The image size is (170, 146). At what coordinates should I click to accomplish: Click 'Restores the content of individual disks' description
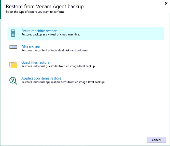click(55, 50)
